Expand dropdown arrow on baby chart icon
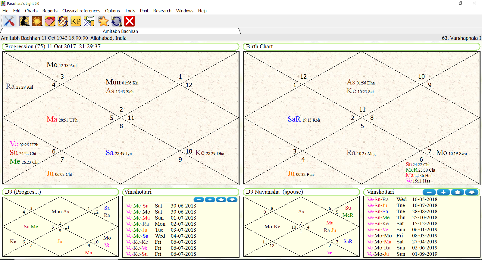Image resolution: width=482 pixels, height=260 pixels. click(29, 25)
